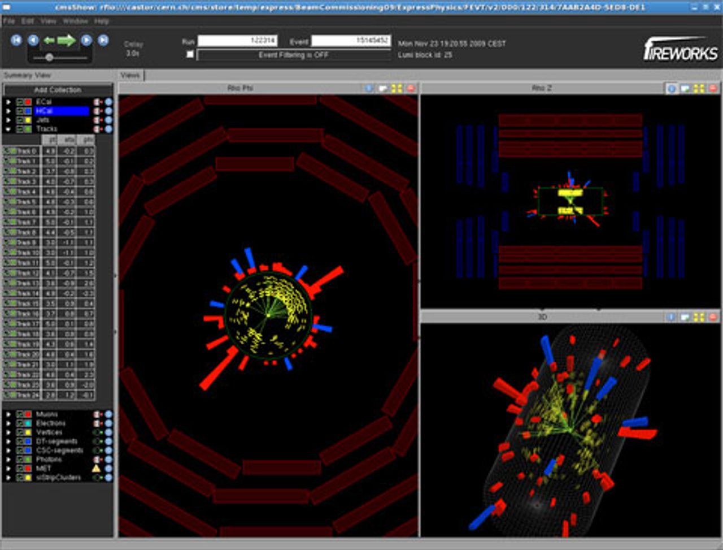Click the MET yellow warning triangle
Screen dimensions: 723x550
click(96, 469)
